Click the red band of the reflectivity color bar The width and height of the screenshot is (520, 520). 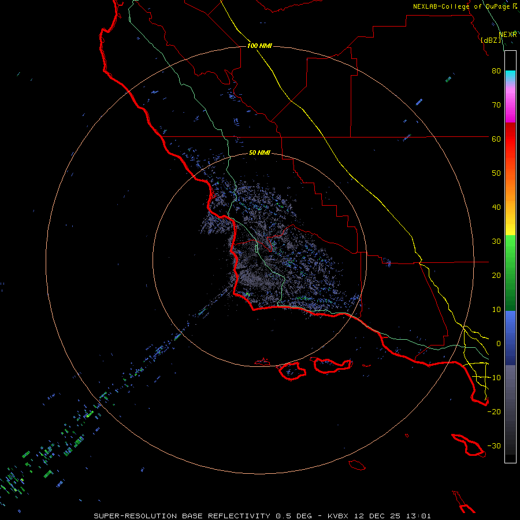tap(510, 139)
